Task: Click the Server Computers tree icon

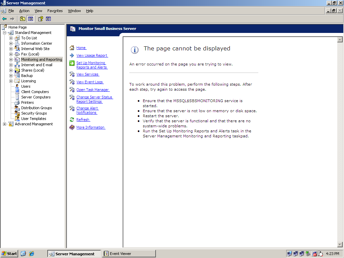Action: click(x=17, y=97)
